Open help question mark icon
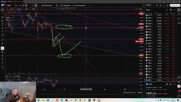The width and height of the screenshot is (181, 102). click(x=179, y=96)
